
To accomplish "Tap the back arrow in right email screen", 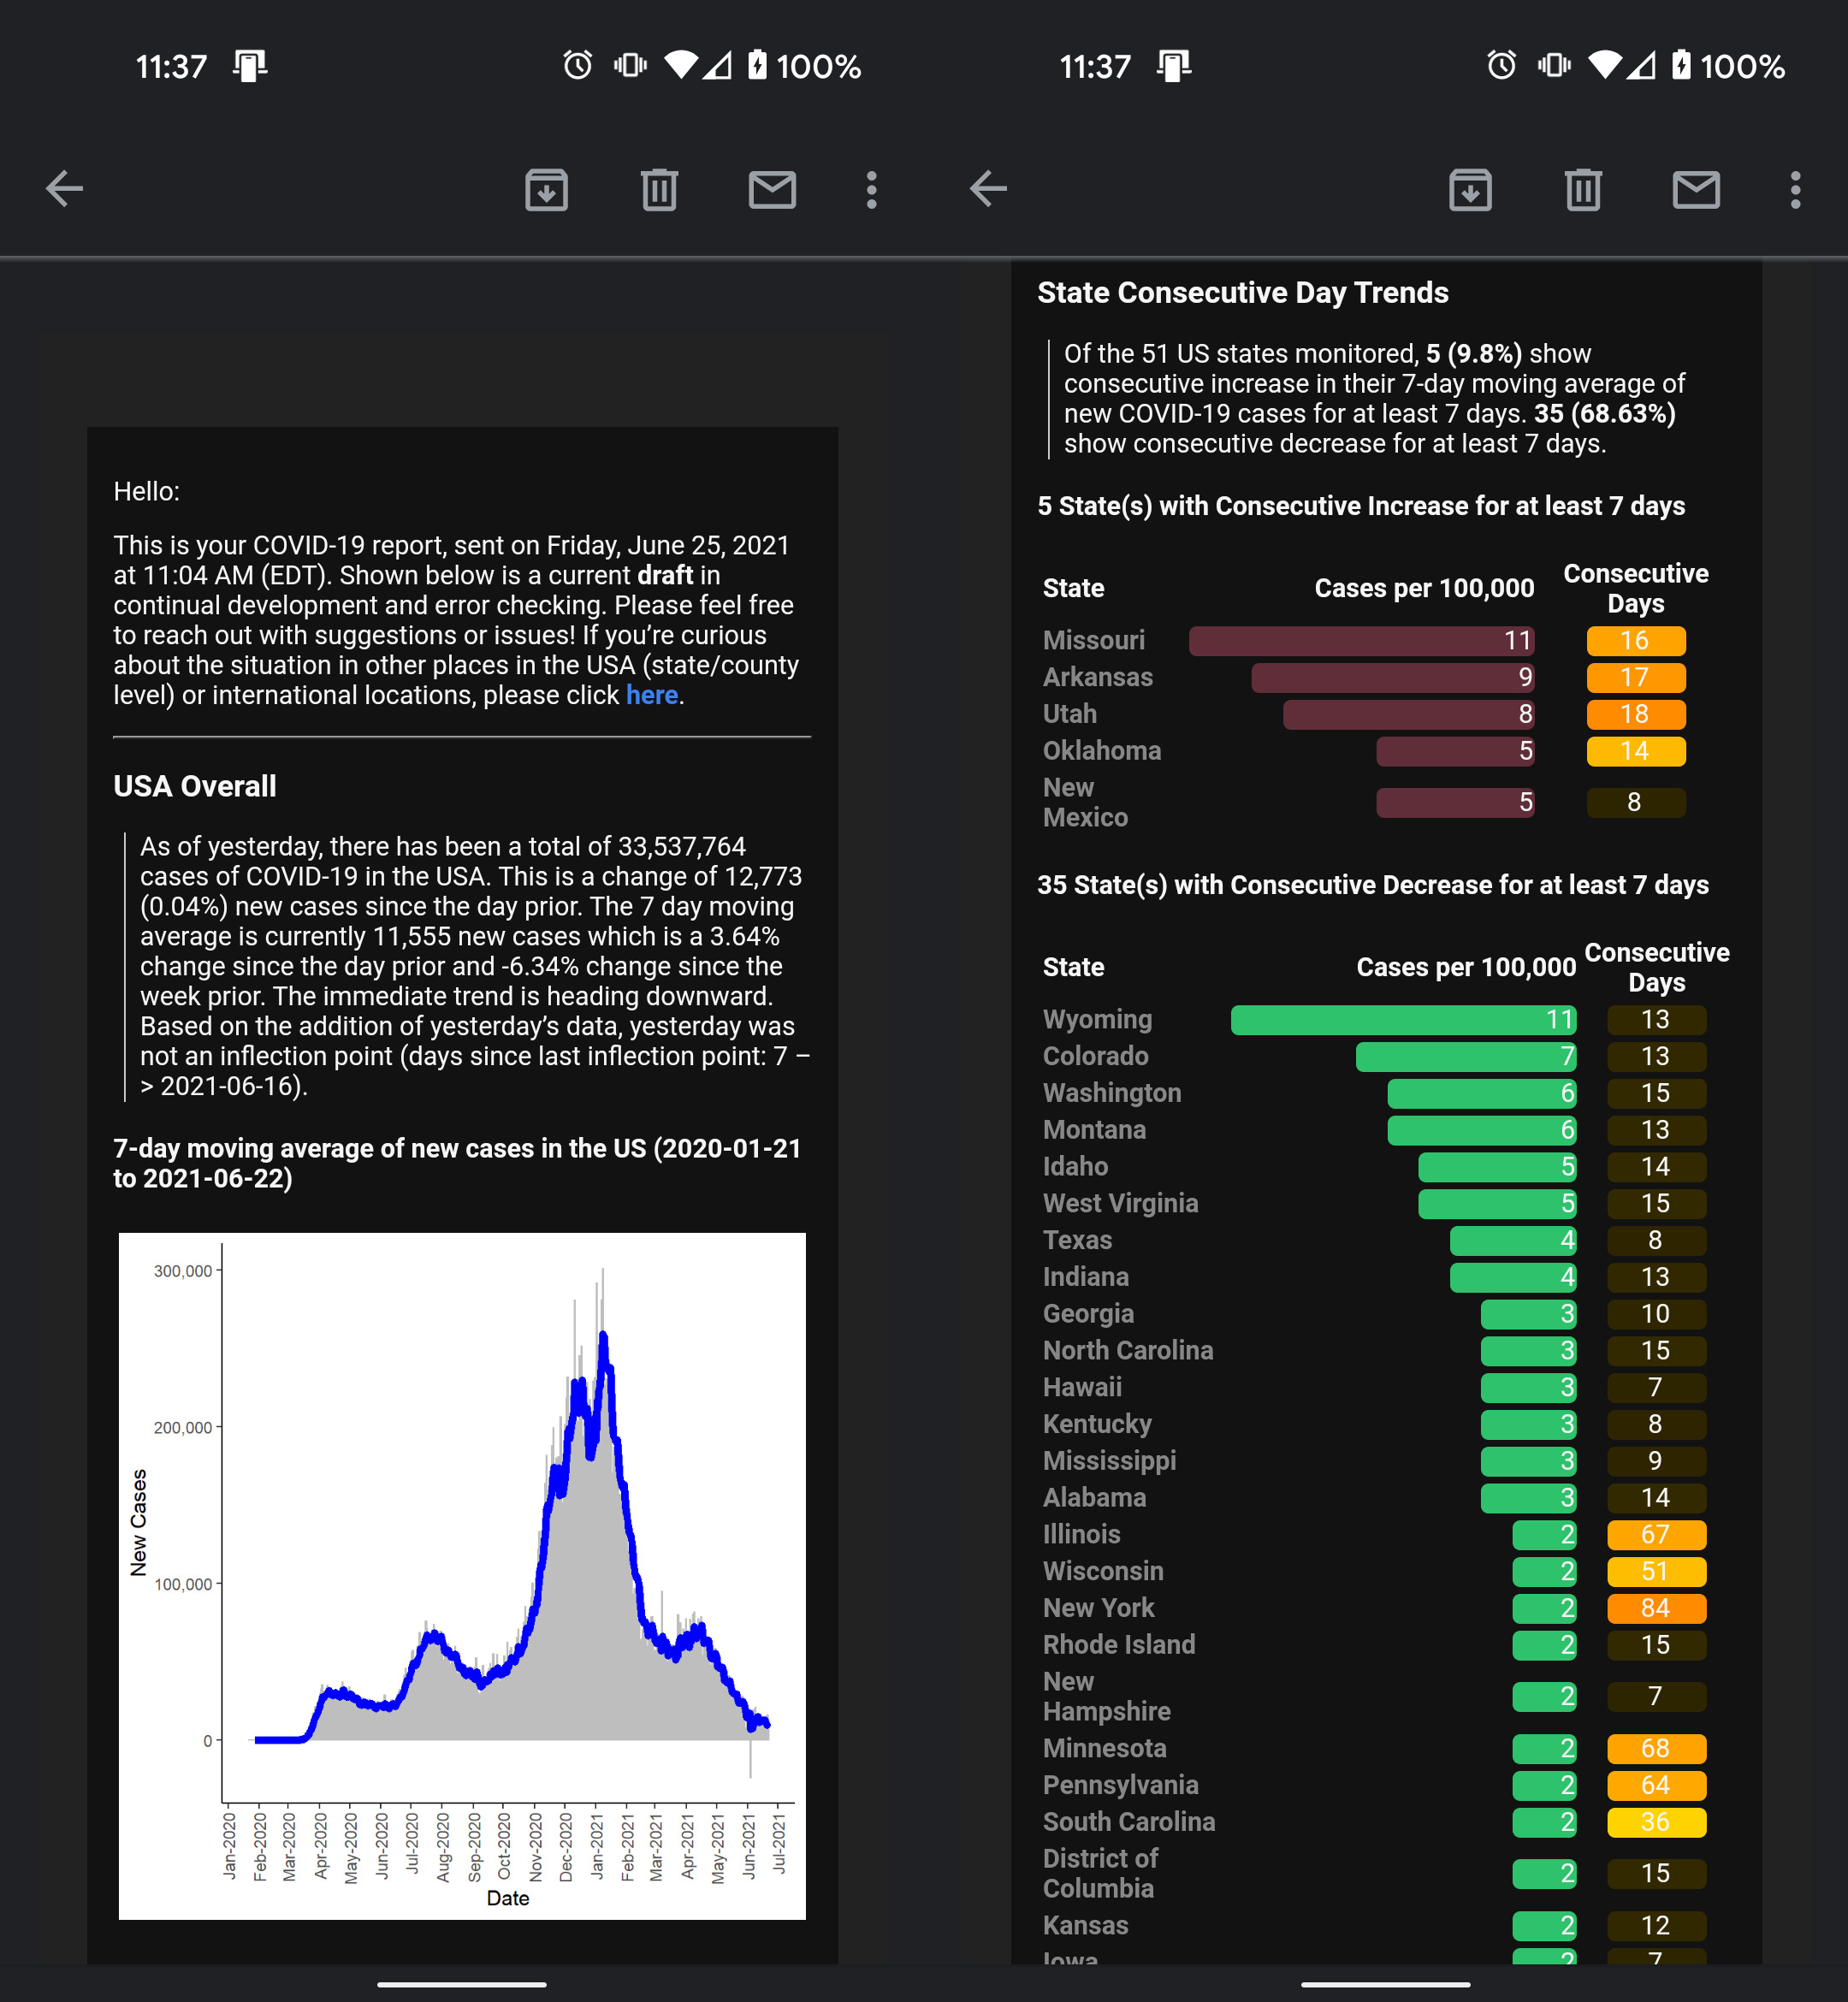I will click(x=989, y=189).
